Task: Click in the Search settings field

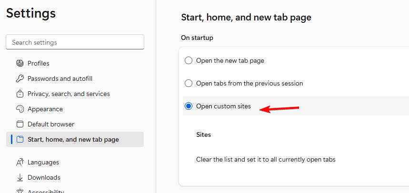Action: tap(75, 42)
